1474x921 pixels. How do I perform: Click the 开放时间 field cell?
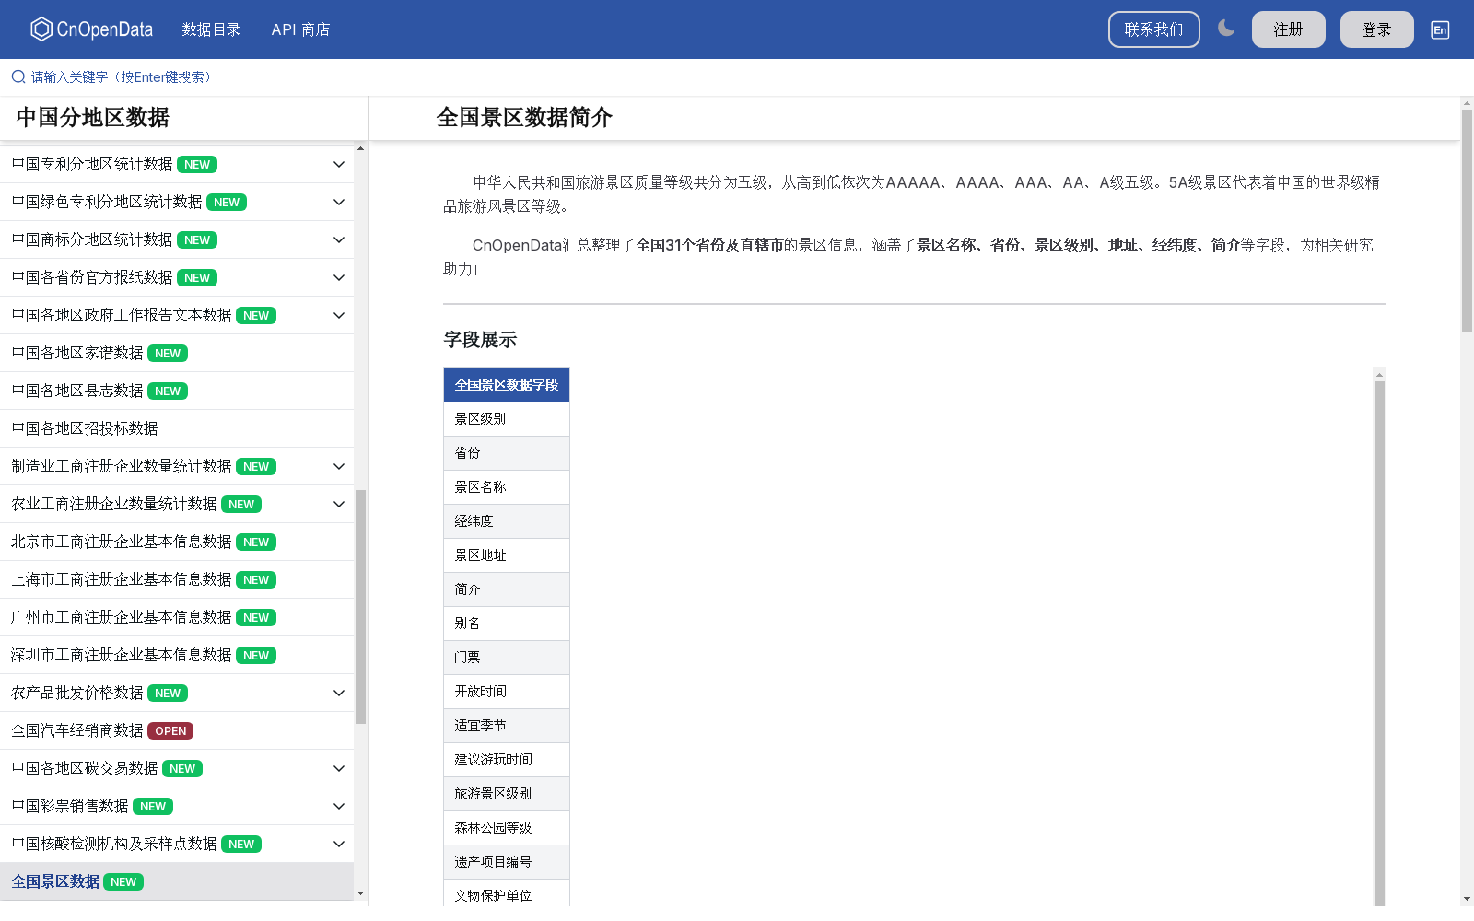click(x=507, y=692)
